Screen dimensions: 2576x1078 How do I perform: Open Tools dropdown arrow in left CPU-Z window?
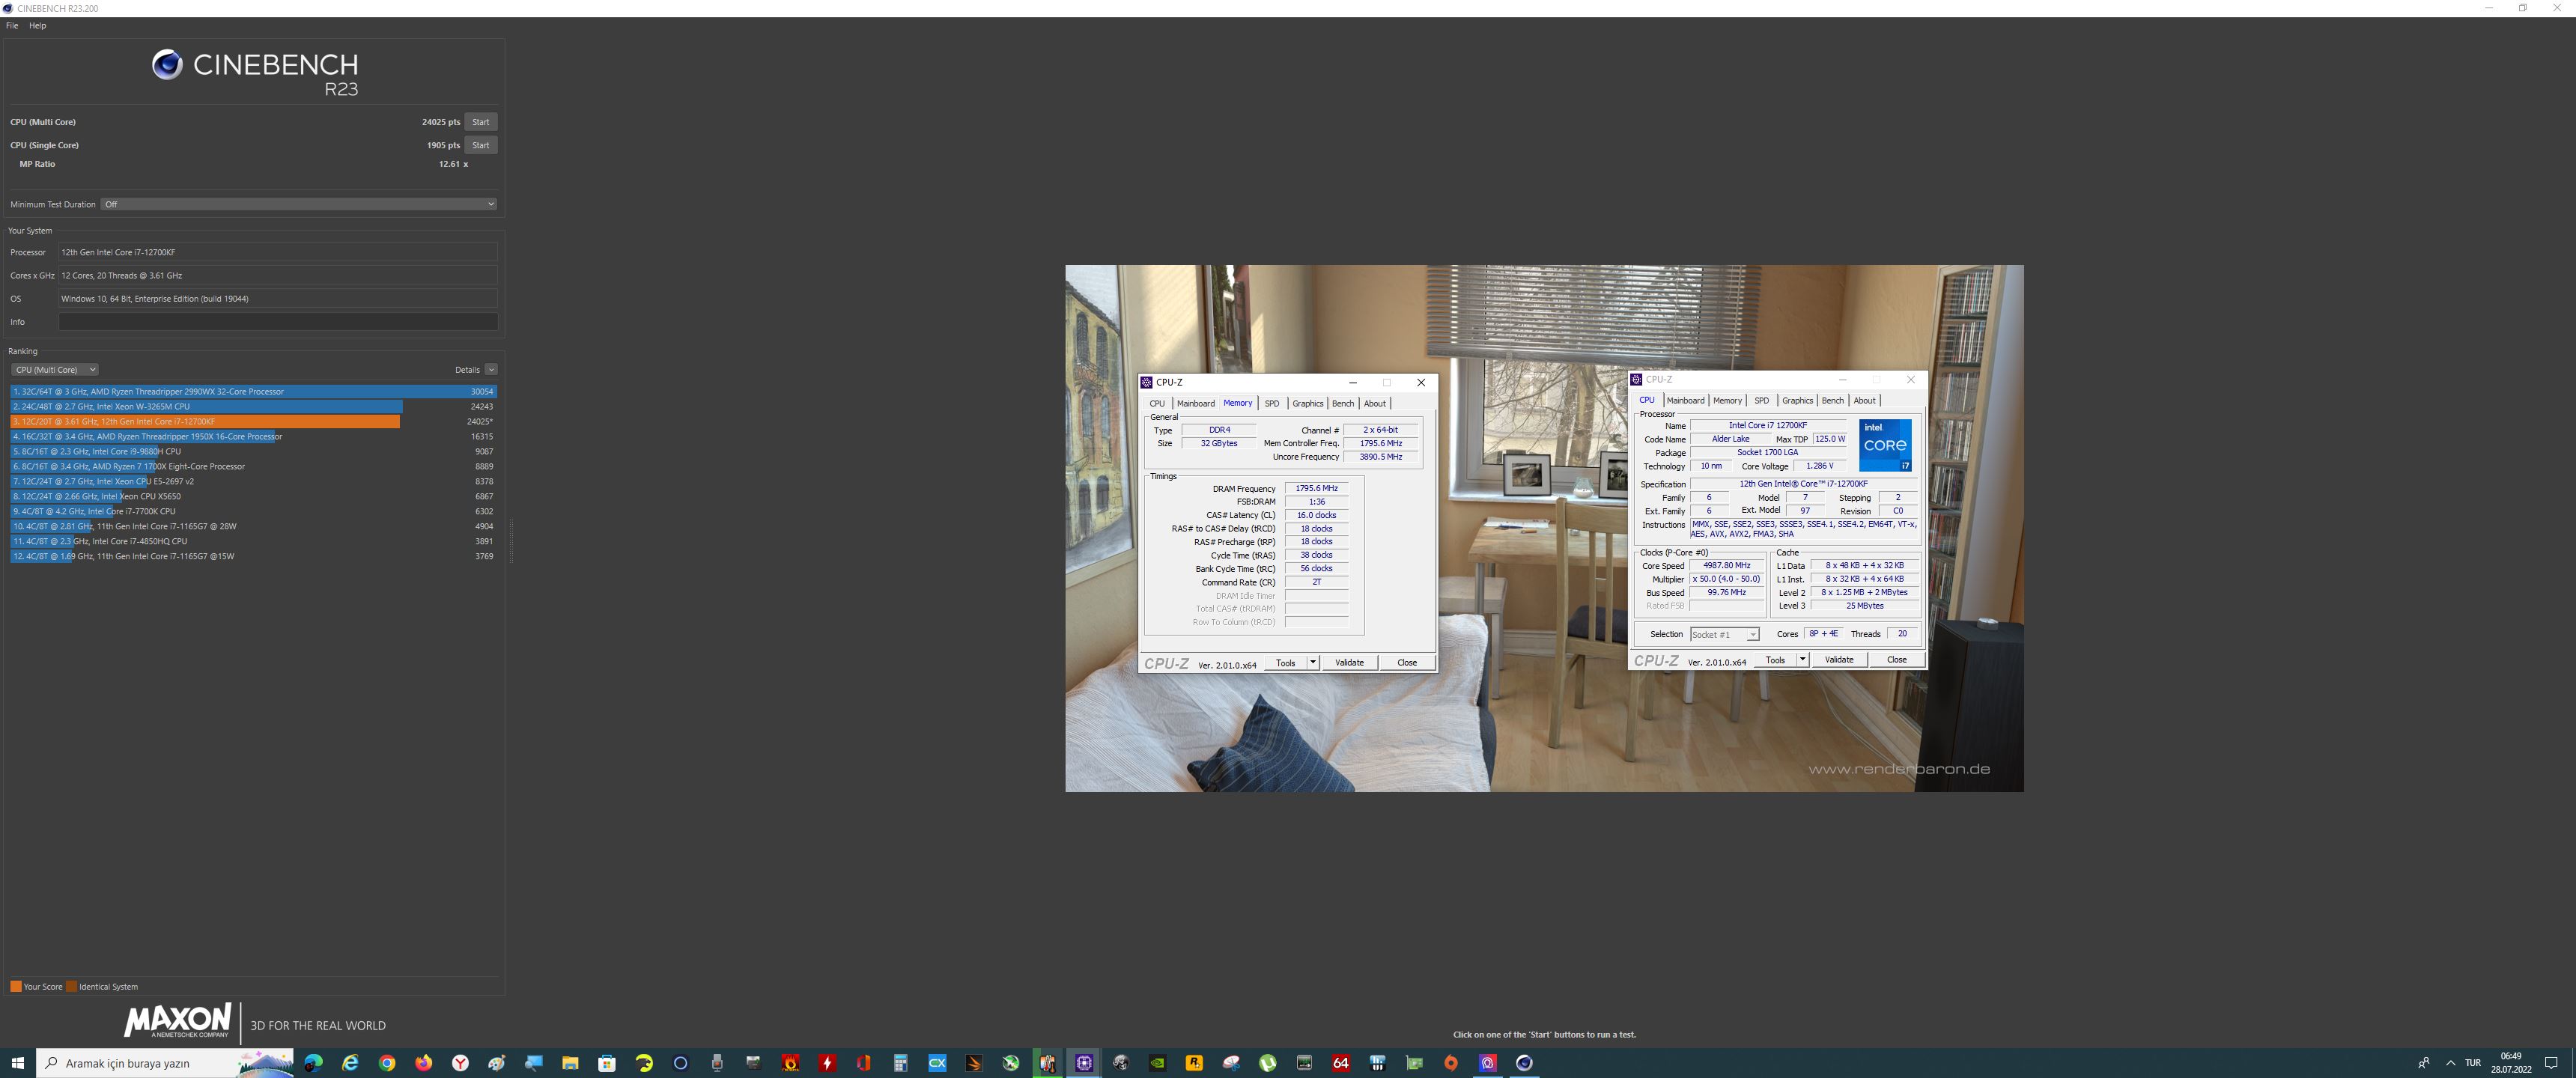click(1313, 663)
